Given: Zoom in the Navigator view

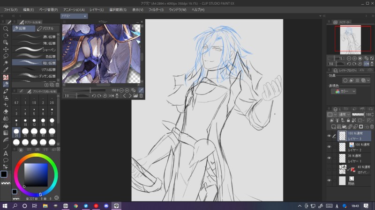Looking at the screenshot, I should 354,58.
